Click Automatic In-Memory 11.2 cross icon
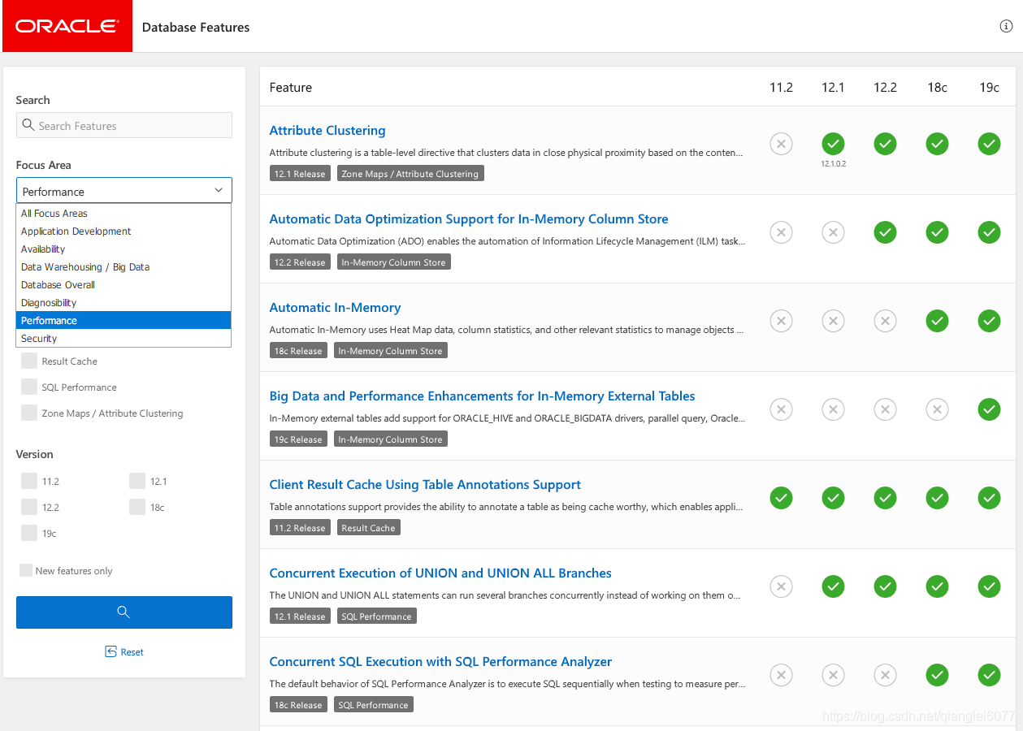Viewport: 1023px width, 731px height. coord(781,322)
